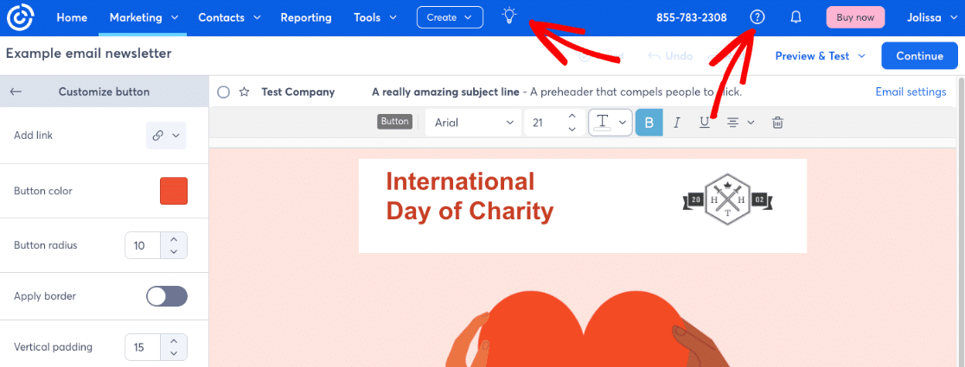Click the Buy now button
This screenshot has width=965, height=367.
tap(855, 17)
